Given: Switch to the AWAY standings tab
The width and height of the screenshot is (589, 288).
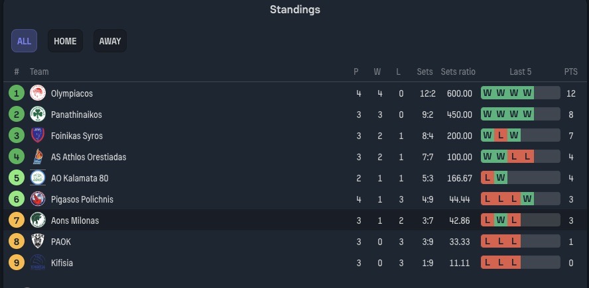Looking at the screenshot, I should point(110,41).
